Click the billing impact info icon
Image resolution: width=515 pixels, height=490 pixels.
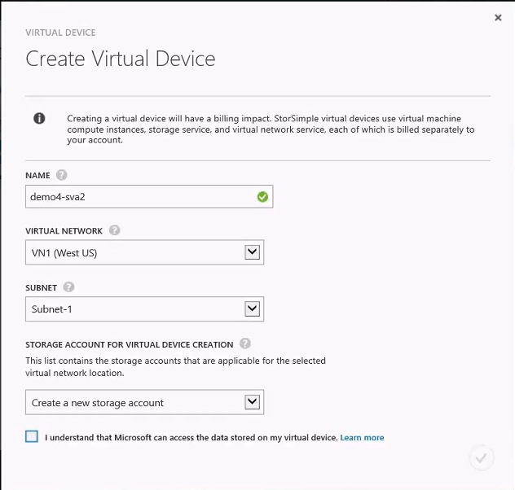tap(39, 118)
